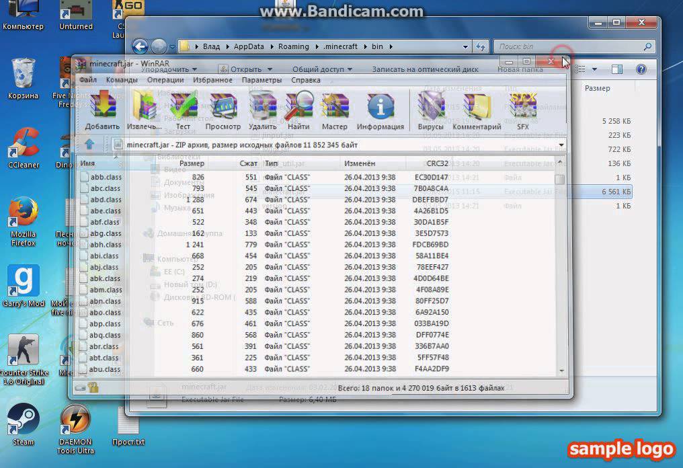Image resolution: width=683 pixels, height=468 pixels.
Task: Run the Вирусы (Virus scan) tool
Action: 430,110
